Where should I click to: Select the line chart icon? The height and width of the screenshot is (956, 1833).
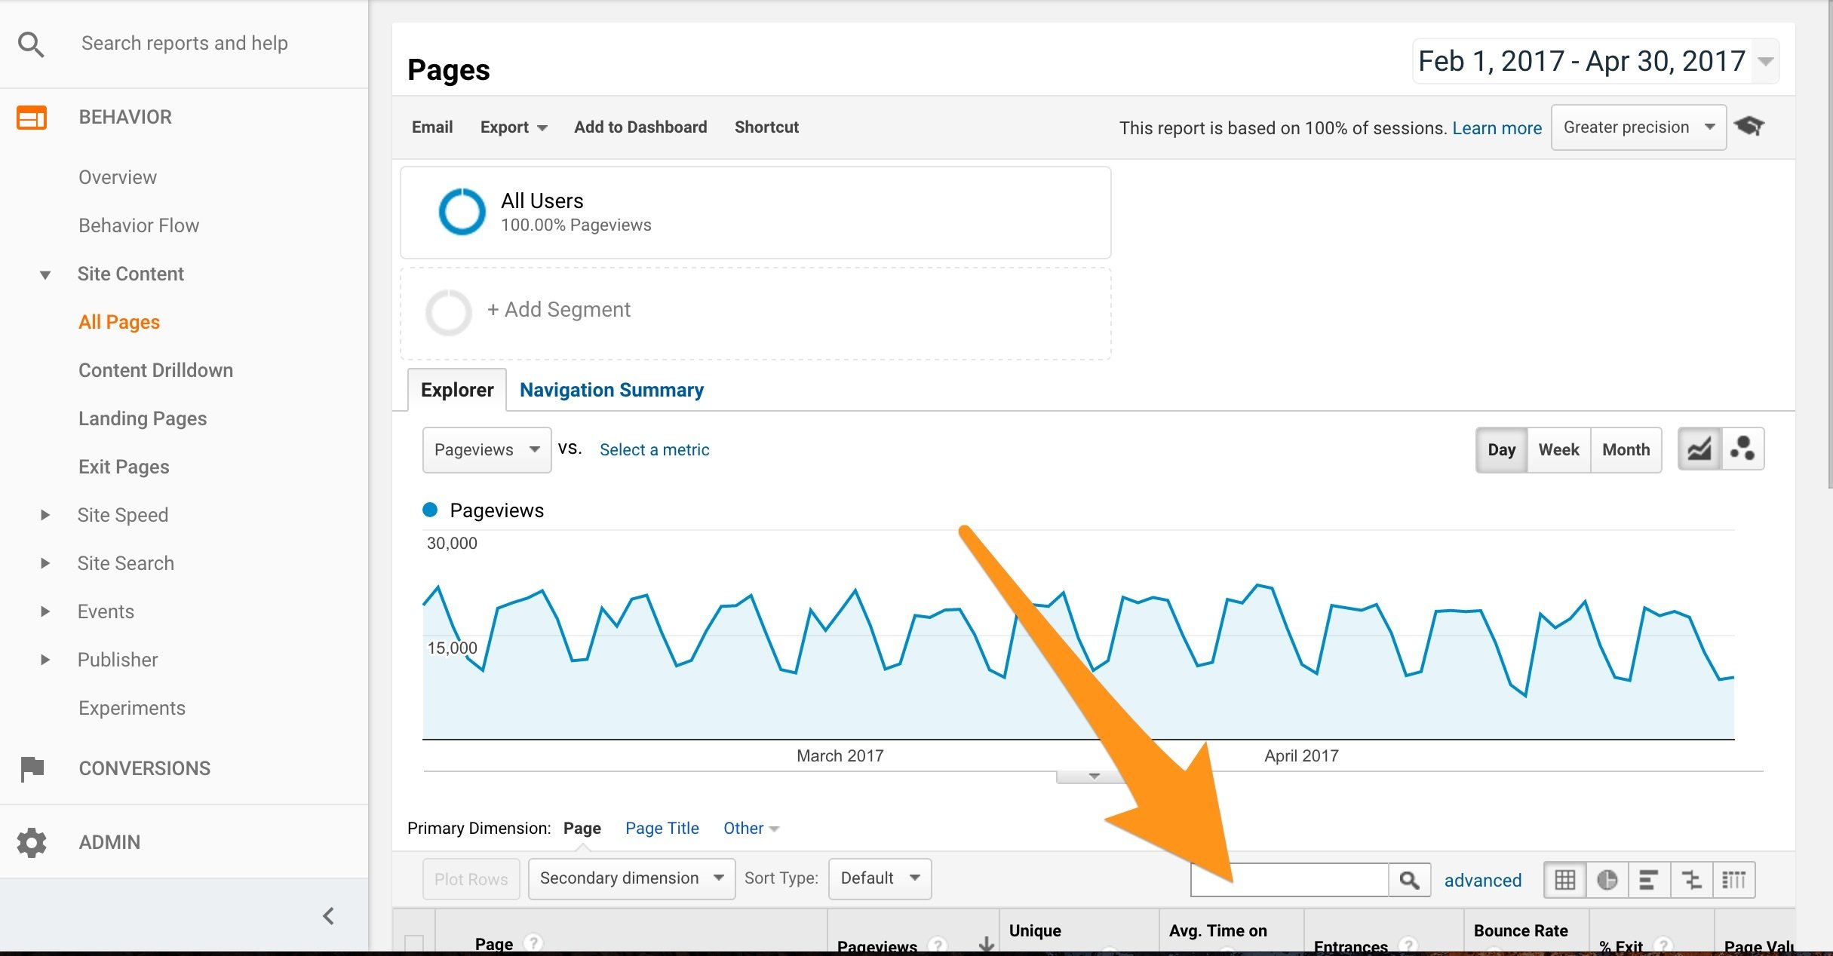(x=1699, y=449)
